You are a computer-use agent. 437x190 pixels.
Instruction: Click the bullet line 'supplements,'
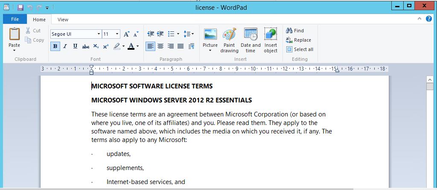pyautogui.click(x=125, y=168)
